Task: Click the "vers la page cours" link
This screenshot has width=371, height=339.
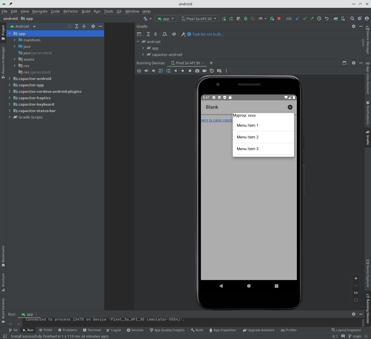Action: 217,120
